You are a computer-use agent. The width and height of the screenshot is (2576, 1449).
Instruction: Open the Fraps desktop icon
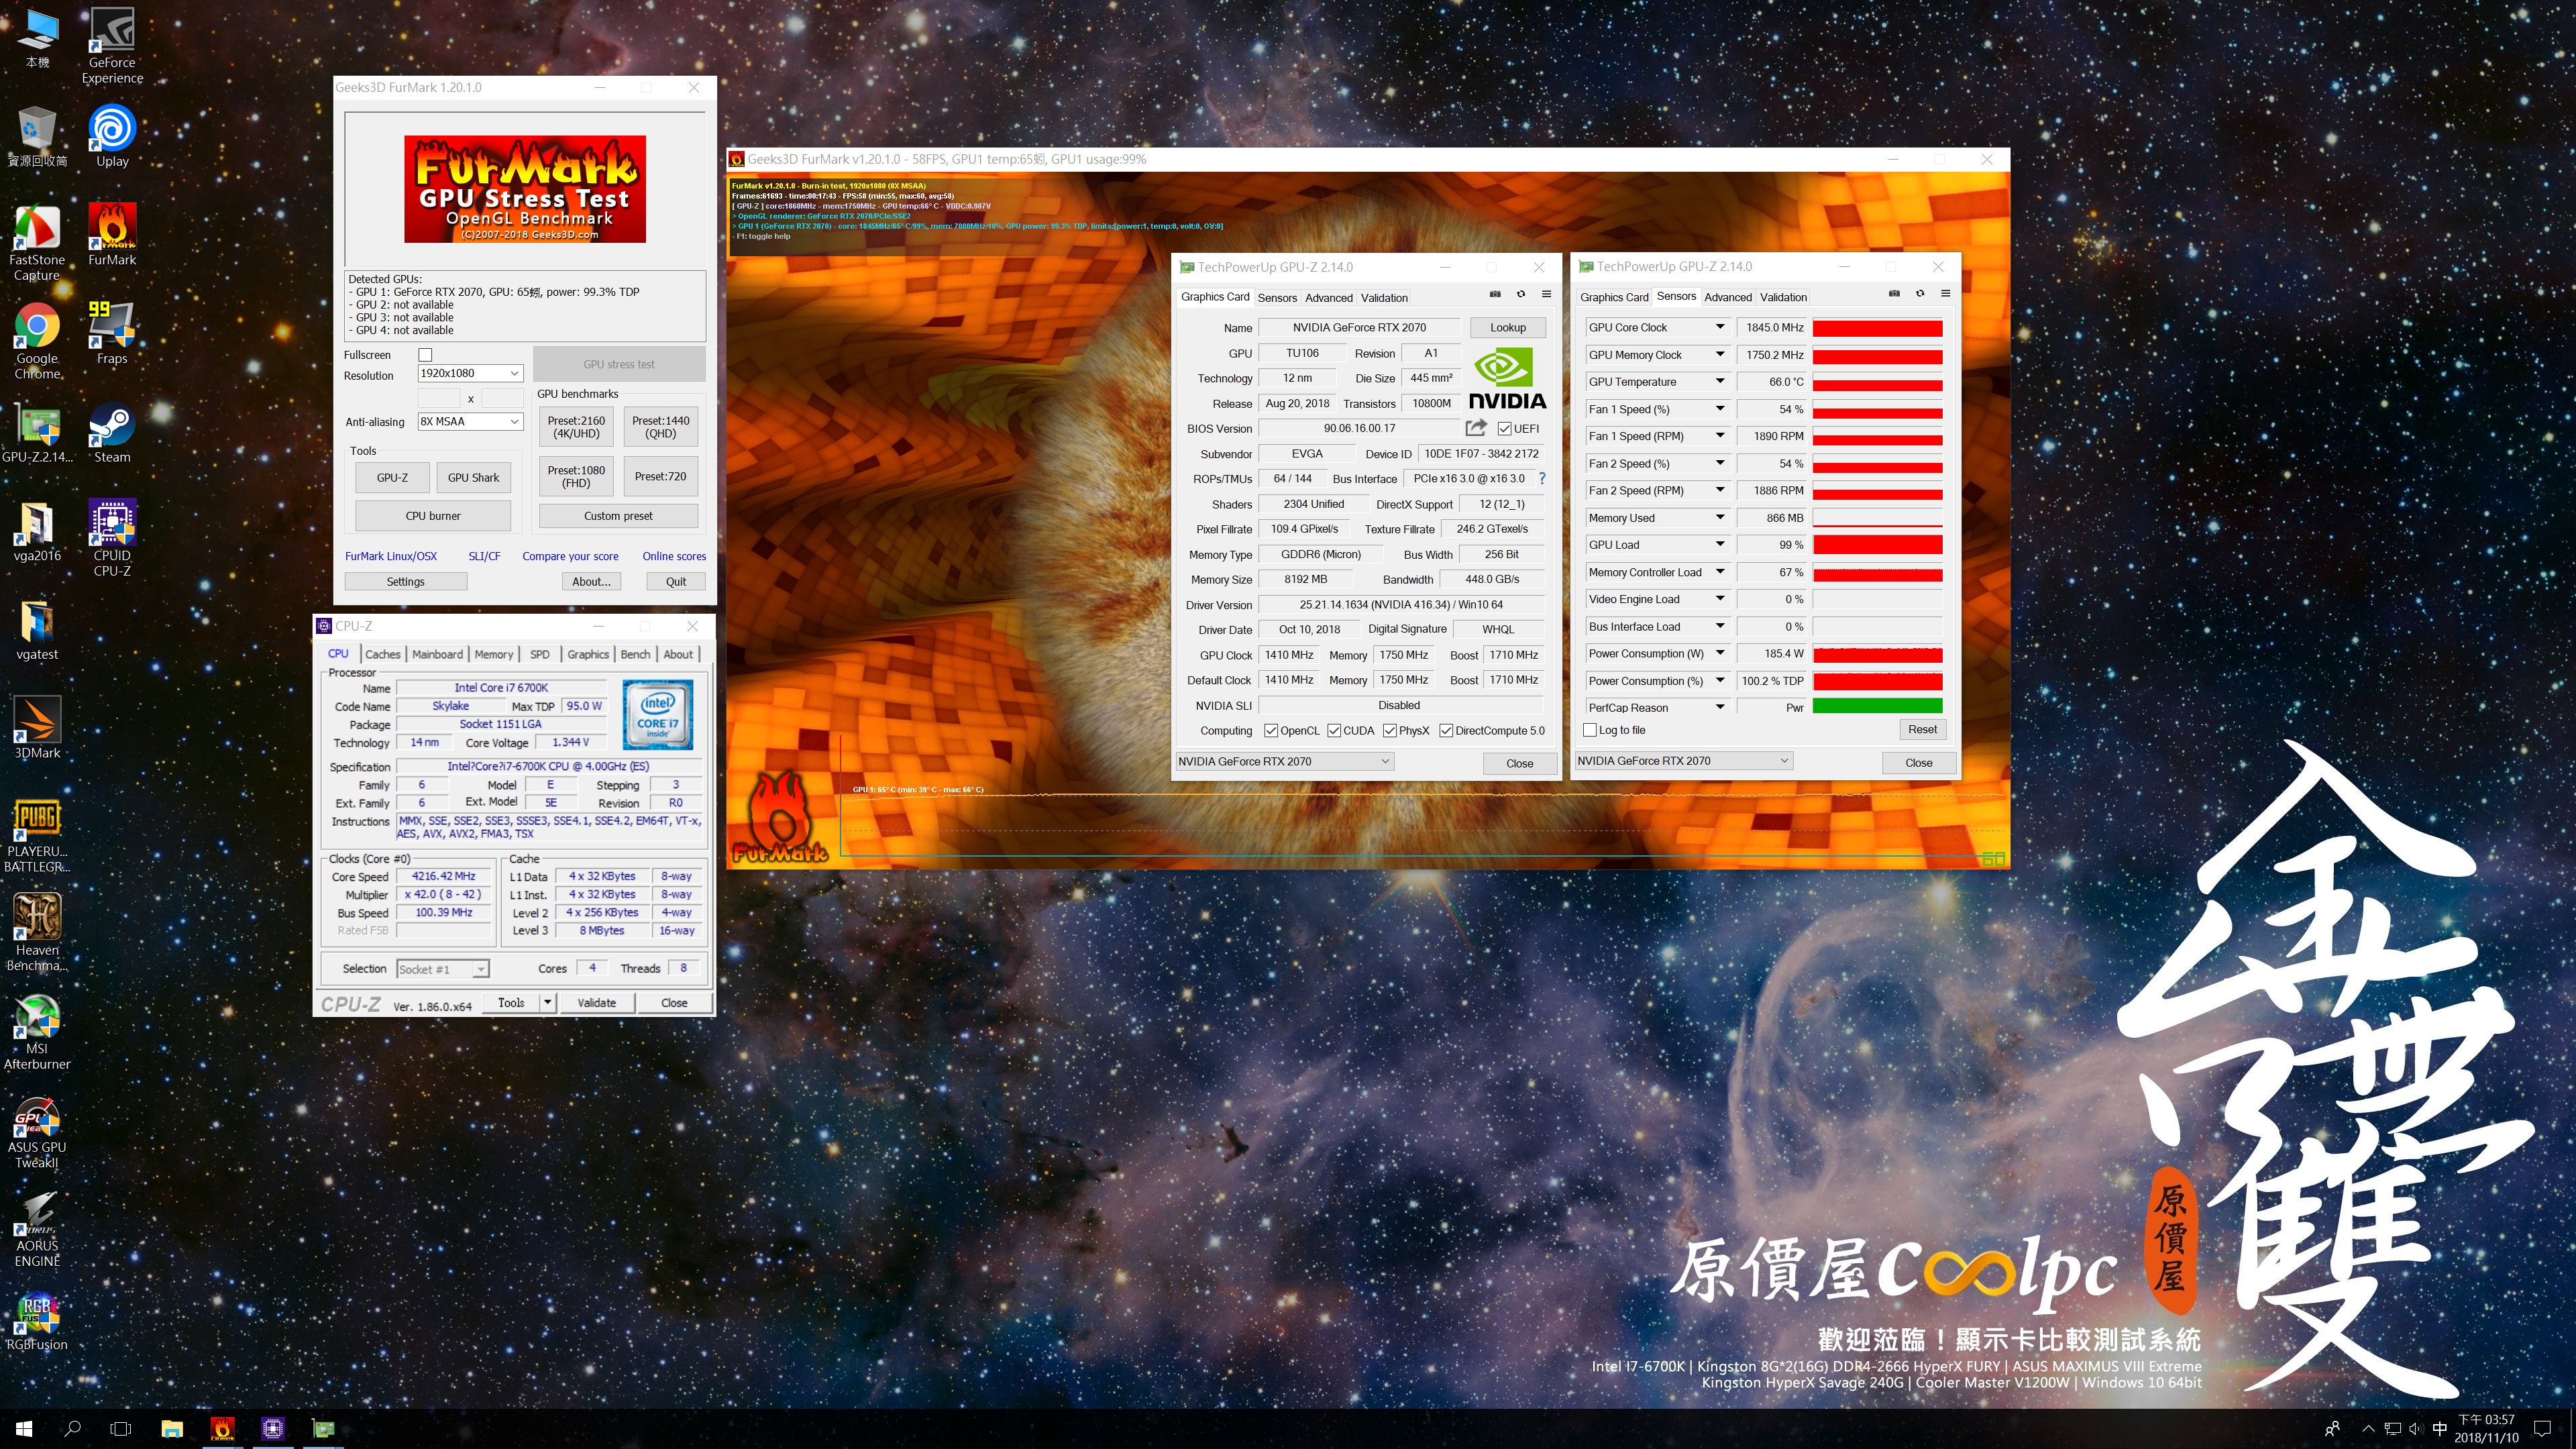click(x=112, y=333)
